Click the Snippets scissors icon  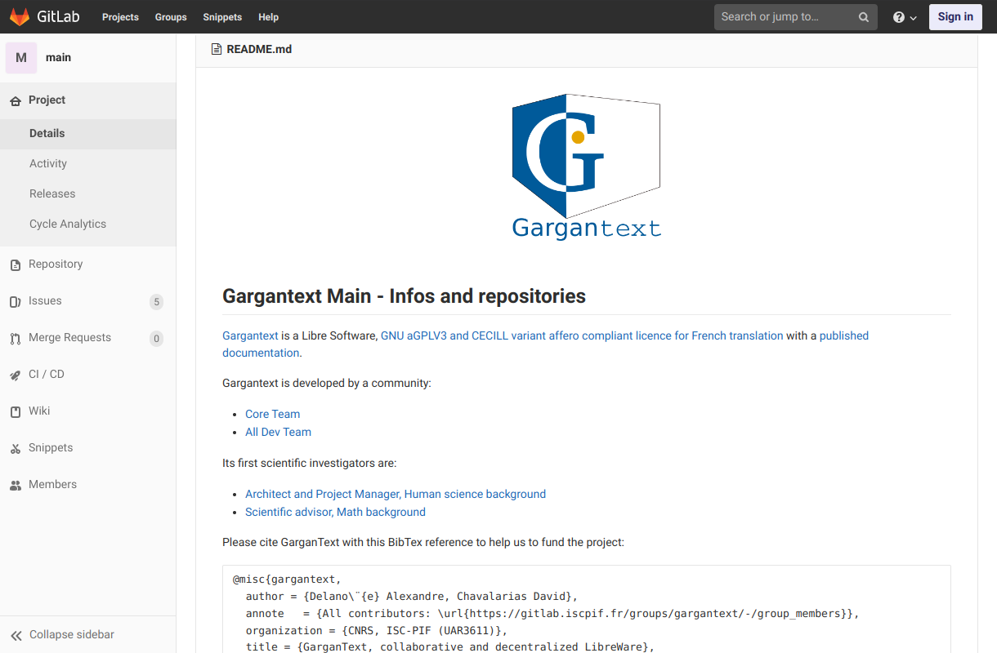[x=15, y=448]
